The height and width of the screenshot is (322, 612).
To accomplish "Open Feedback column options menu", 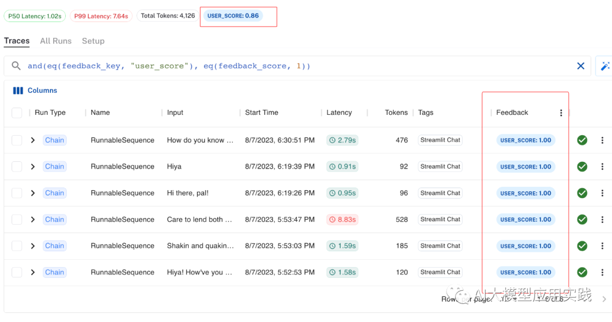I will pos(561,113).
